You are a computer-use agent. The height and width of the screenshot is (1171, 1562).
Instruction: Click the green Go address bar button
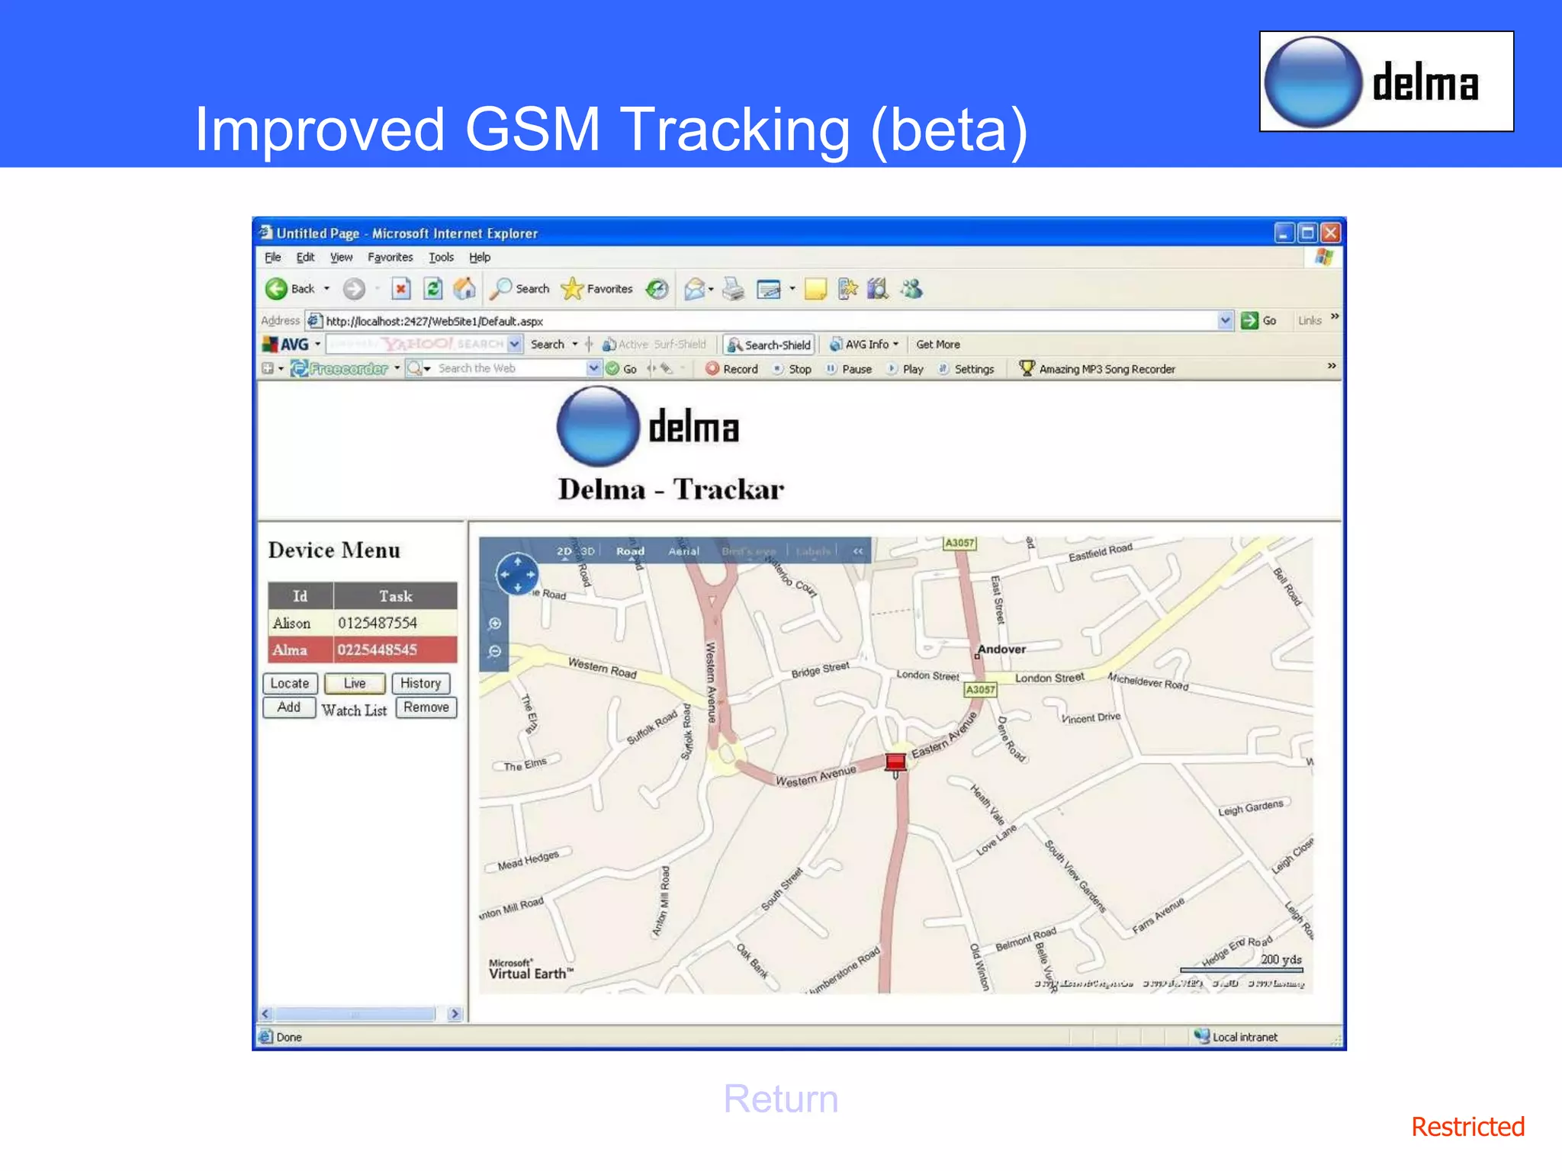(1259, 320)
